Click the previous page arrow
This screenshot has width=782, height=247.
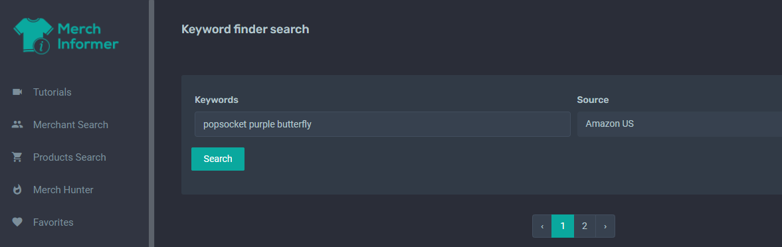[x=542, y=226]
